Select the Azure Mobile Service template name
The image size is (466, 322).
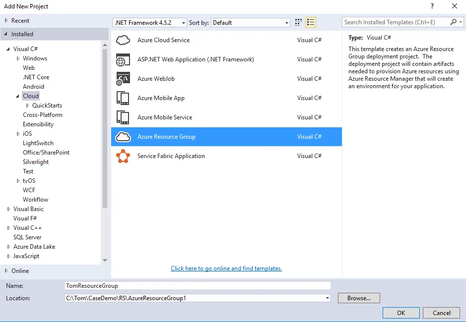(165, 117)
